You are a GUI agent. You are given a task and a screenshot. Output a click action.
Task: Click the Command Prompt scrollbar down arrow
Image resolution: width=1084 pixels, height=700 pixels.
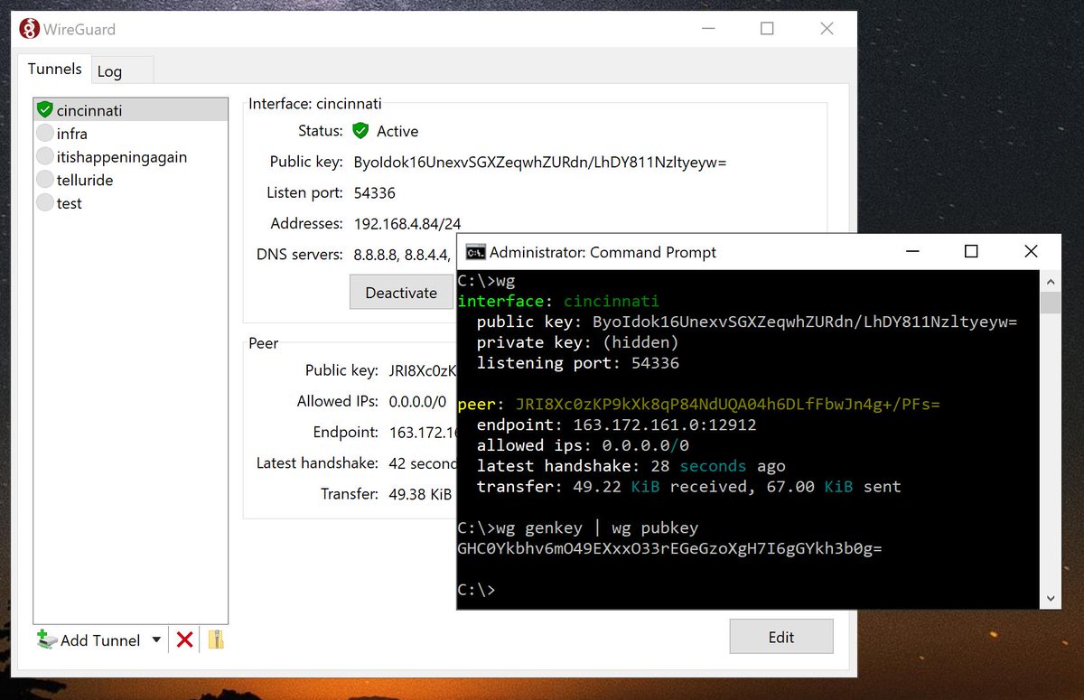pos(1050,598)
